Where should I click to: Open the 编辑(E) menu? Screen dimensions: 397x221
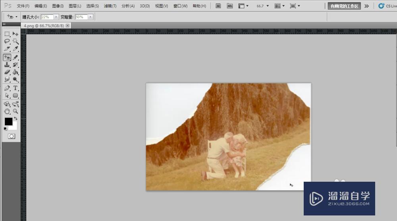coord(40,6)
